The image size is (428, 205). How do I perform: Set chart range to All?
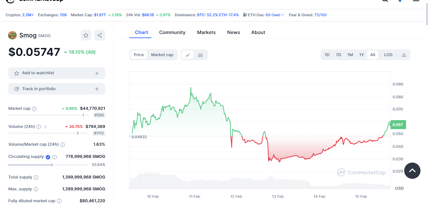pos(373,55)
